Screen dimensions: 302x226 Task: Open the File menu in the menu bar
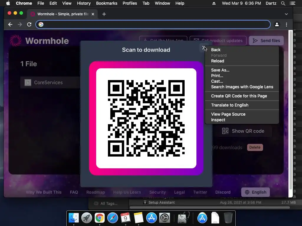41,3
